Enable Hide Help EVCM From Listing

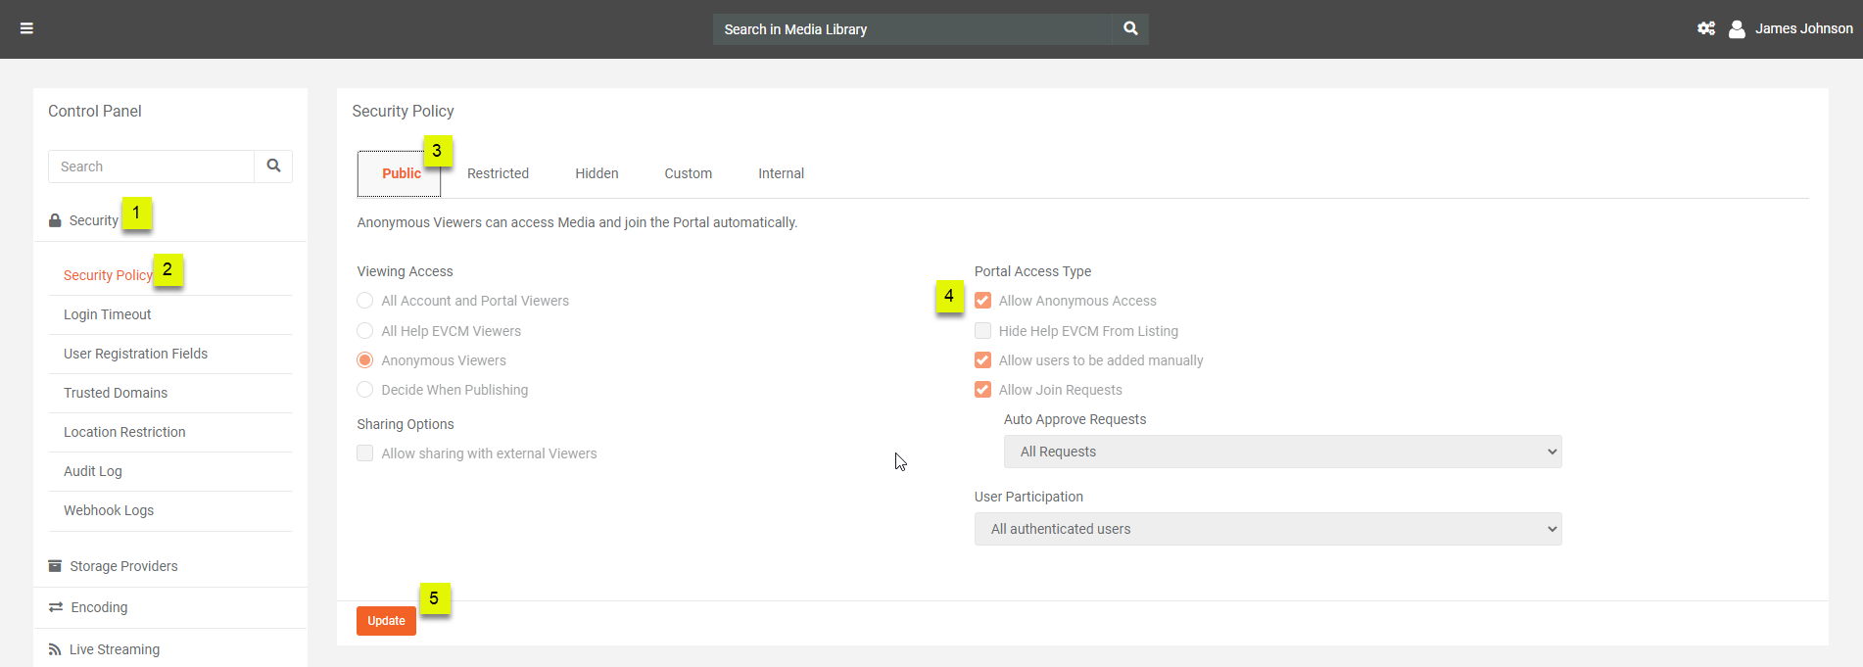(x=982, y=331)
